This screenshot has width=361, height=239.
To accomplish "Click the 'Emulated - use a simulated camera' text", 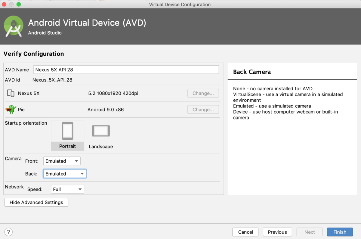I will pos(272,106).
